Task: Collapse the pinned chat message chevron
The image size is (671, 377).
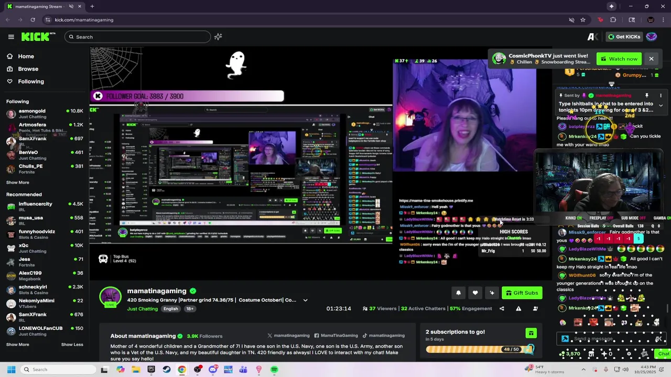Action: pyautogui.click(x=661, y=105)
